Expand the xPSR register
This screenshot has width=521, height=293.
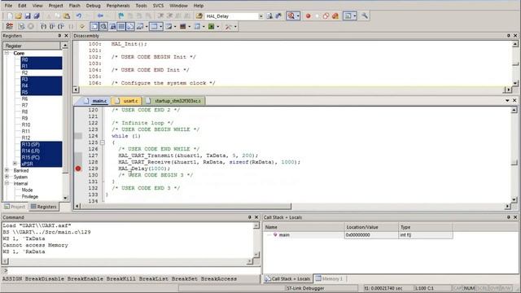point(15,164)
